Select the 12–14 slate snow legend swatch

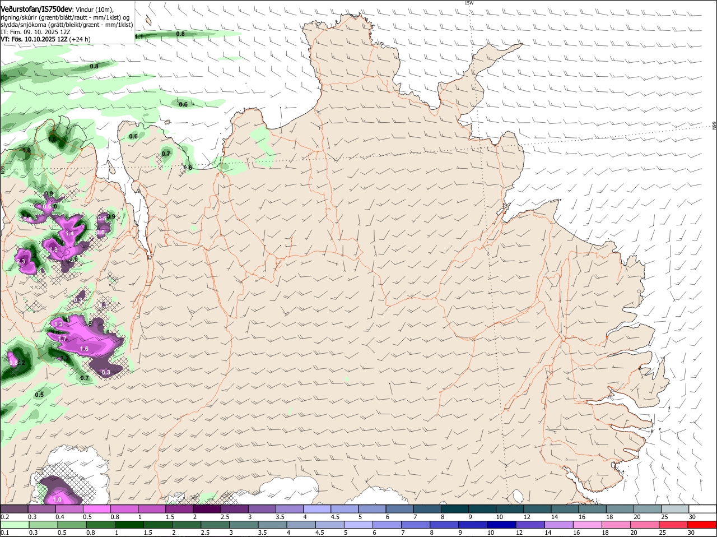click(537, 508)
